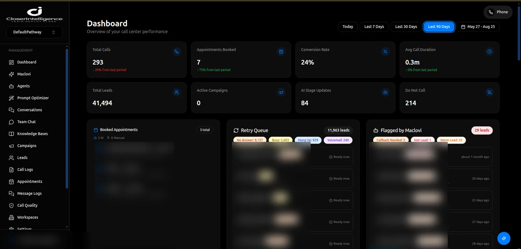Open Call Logs
The image size is (521, 249).
(25, 170)
